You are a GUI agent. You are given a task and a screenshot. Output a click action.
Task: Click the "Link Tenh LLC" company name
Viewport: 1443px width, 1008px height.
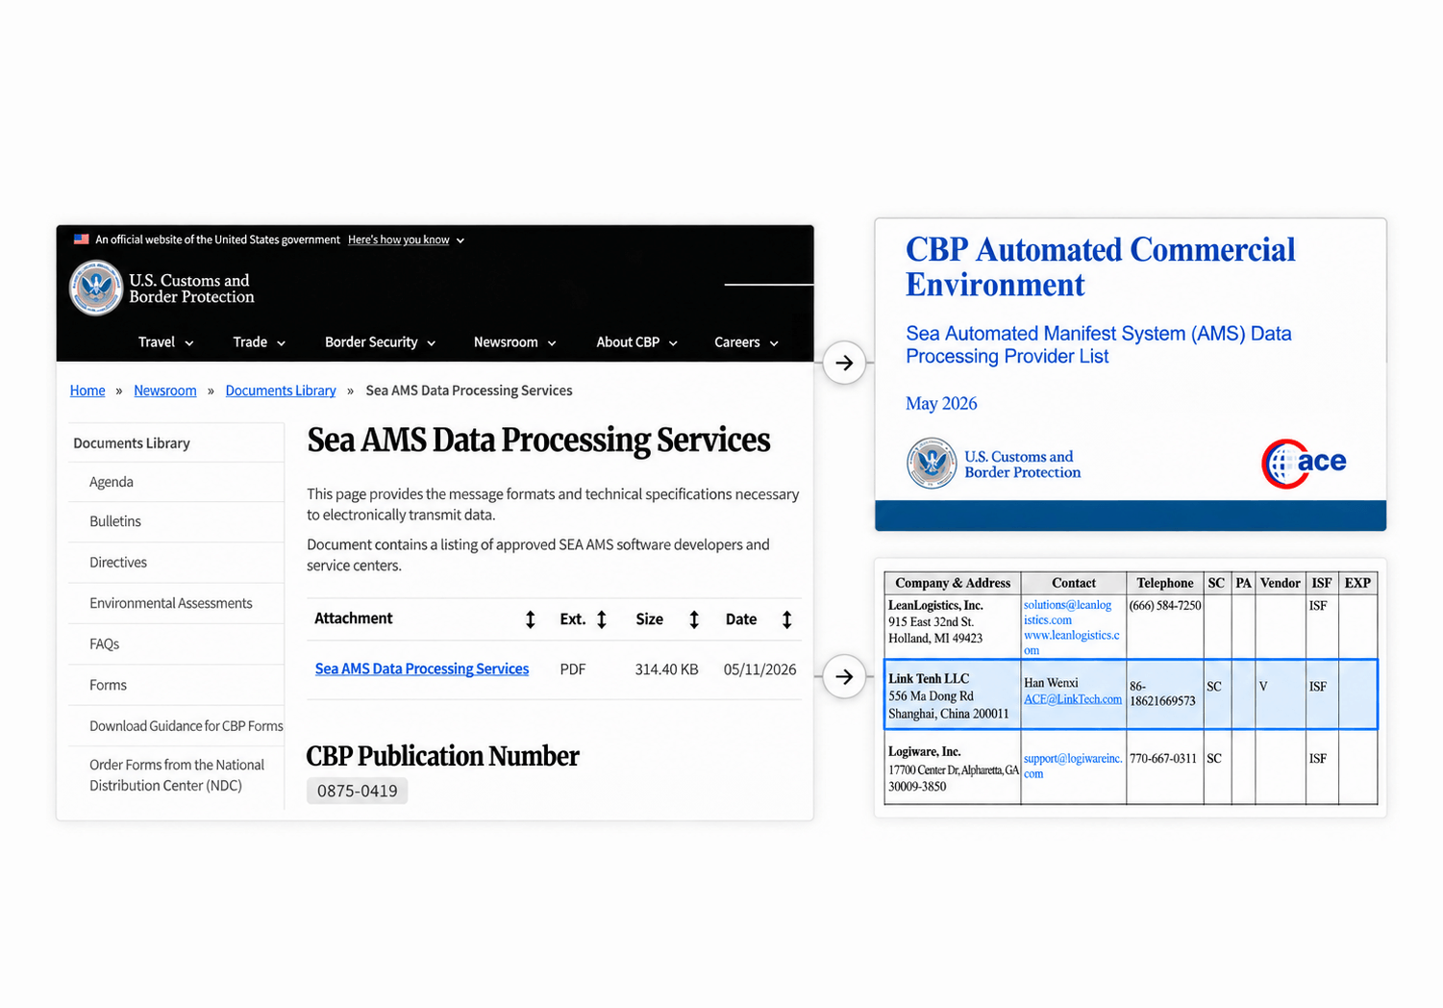[929, 679]
